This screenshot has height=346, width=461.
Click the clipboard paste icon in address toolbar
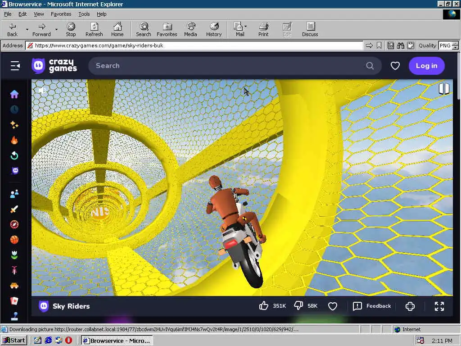[x=411, y=46]
